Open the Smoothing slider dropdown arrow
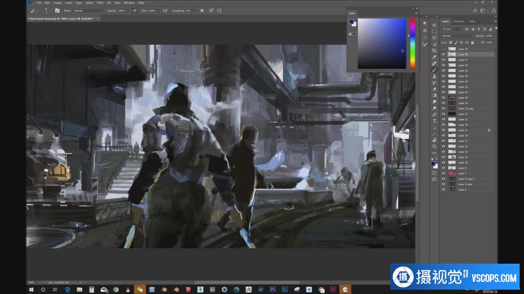The height and width of the screenshot is (294, 524). (x=195, y=10)
